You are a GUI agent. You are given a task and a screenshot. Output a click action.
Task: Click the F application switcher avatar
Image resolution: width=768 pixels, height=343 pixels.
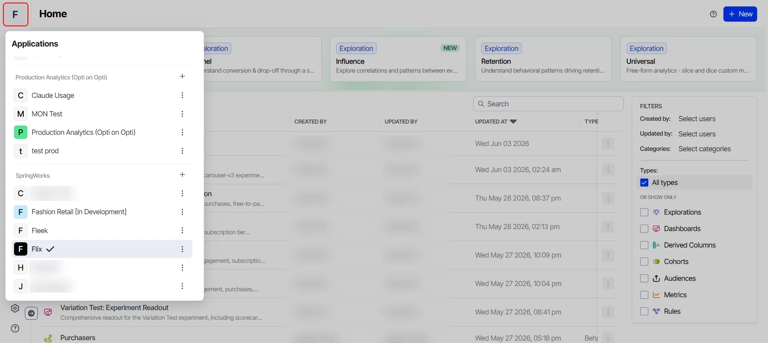pyautogui.click(x=16, y=14)
